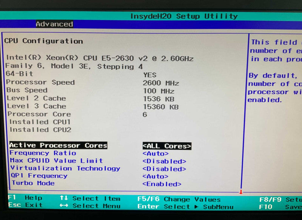Open the Advanced menu tab

point(54,24)
